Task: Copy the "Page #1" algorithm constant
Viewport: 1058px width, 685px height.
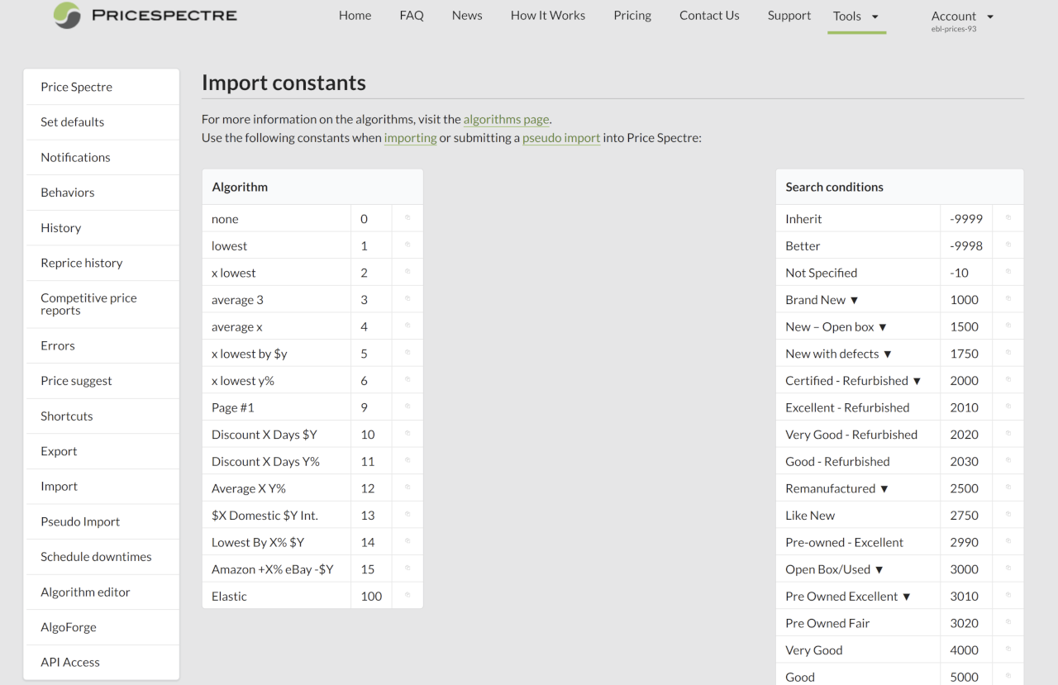Action: [407, 407]
